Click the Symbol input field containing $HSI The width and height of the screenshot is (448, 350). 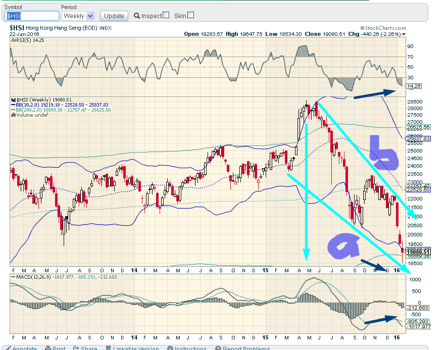(x=32, y=16)
